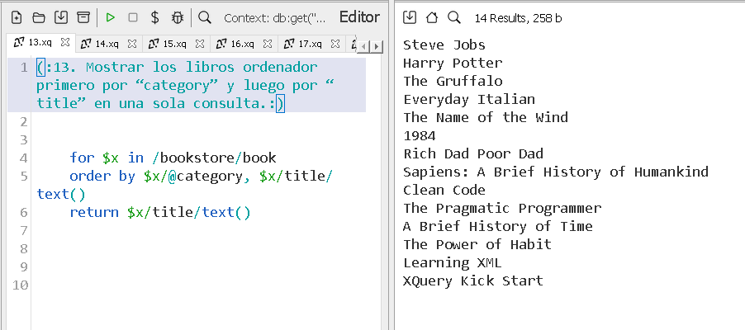Toggle debugging with the bug icon

(178, 17)
